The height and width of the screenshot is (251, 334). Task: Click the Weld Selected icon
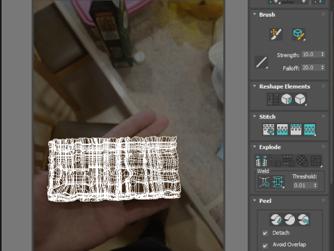point(278,182)
